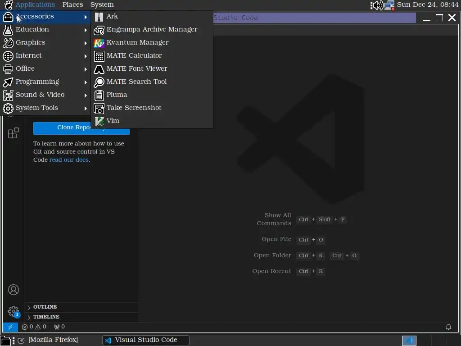The height and width of the screenshot is (346, 461).
Task: Click the network connection tray icon
Action: (x=389, y=5)
